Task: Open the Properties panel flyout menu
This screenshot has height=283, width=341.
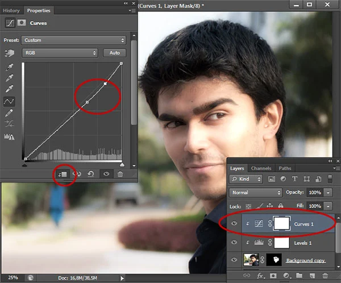Action: click(x=132, y=10)
